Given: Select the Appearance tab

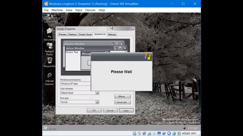Looking at the screenshot, I should (100, 34).
